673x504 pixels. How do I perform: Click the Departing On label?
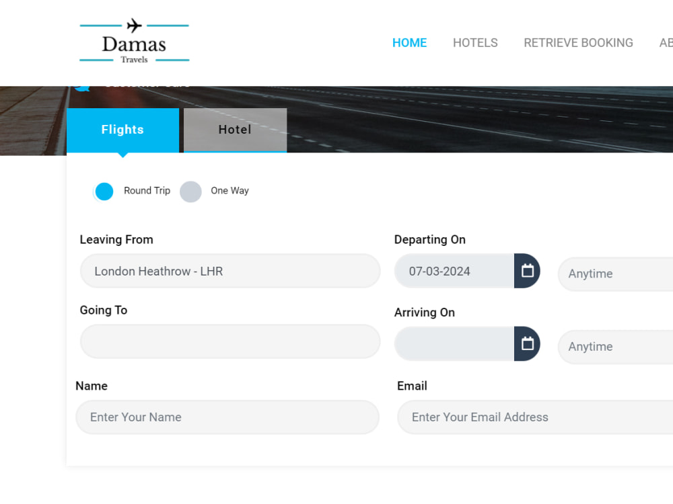click(429, 240)
